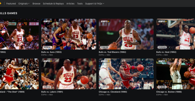Expand the Originals dropdown menu
This screenshot has width=195, height=101.
click(x=24, y=3)
